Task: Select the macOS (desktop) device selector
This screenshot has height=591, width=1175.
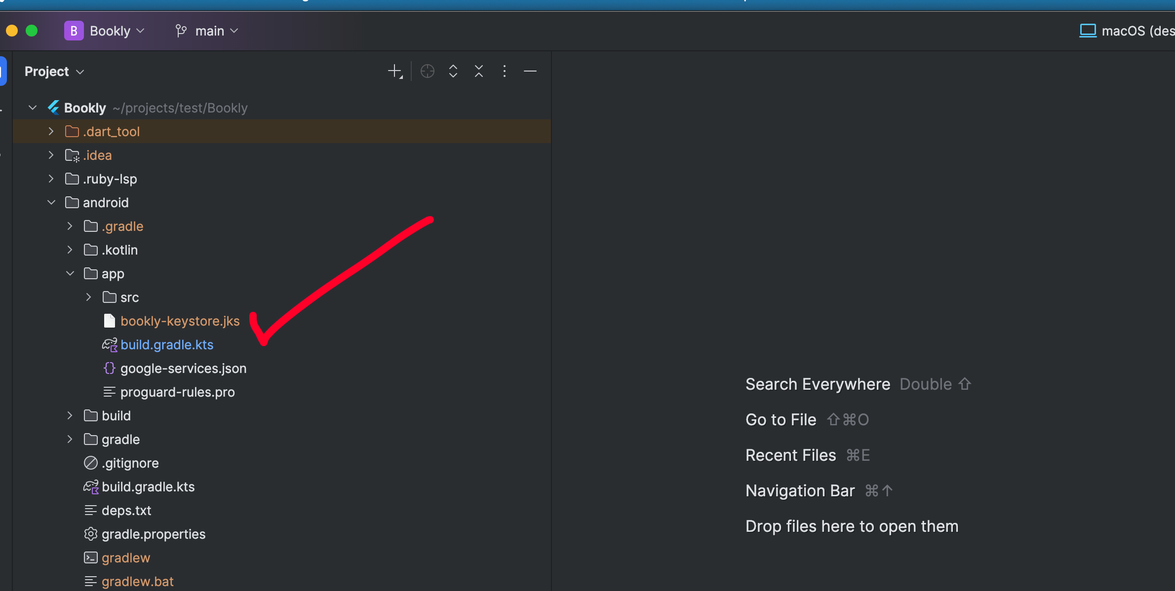Action: [x=1127, y=31]
